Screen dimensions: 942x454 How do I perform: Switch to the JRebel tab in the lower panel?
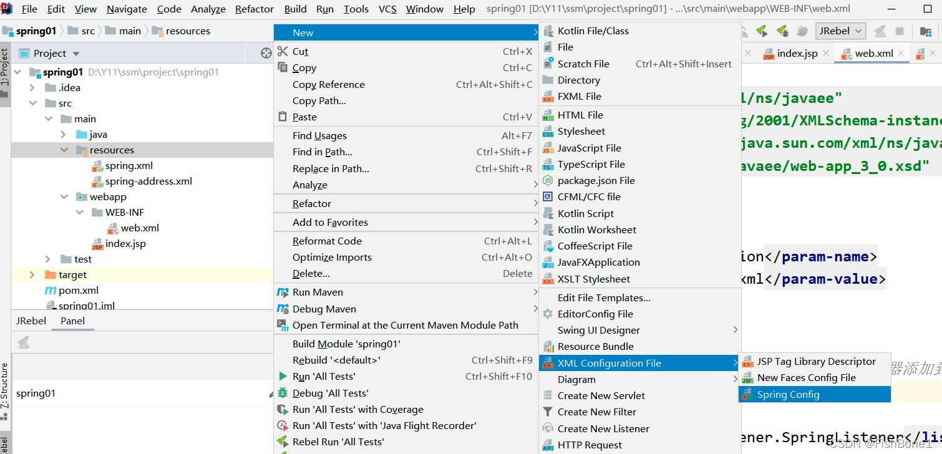31,321
